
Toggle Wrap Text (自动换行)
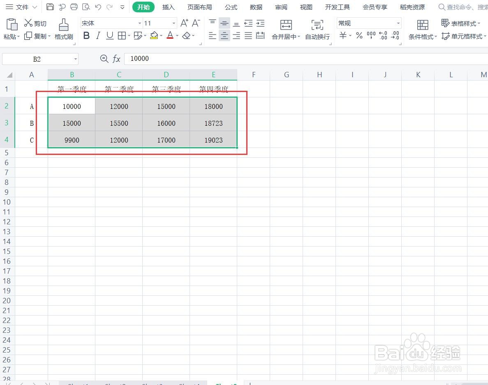pyautogui.click(x=317, y=29)
